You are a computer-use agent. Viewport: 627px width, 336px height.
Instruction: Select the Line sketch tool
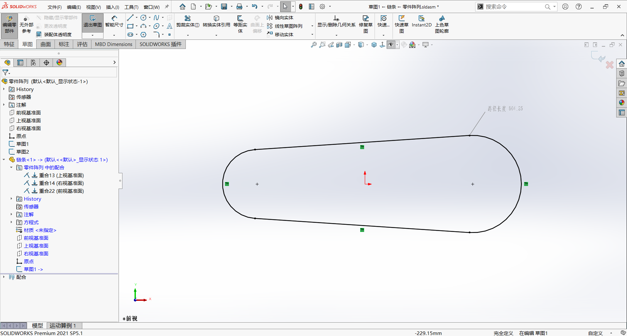pos(130,18)
